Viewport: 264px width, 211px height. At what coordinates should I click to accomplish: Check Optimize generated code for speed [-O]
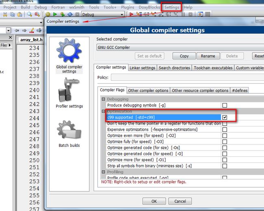pos(225,154)
